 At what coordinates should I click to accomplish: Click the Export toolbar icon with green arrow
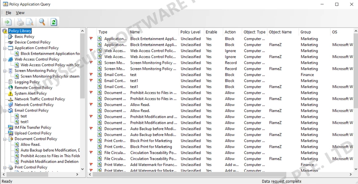pos(8,22)
